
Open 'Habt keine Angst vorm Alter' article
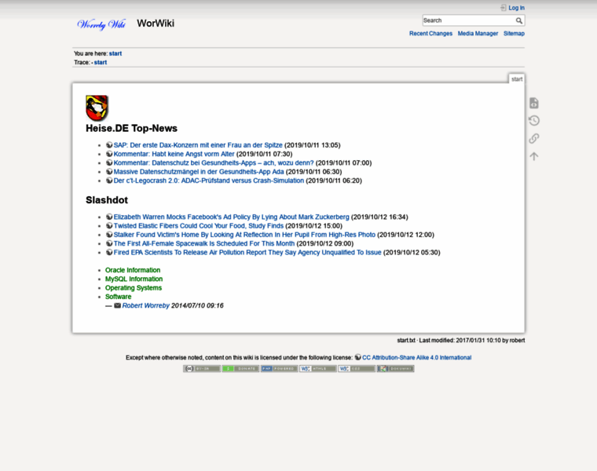174,154
